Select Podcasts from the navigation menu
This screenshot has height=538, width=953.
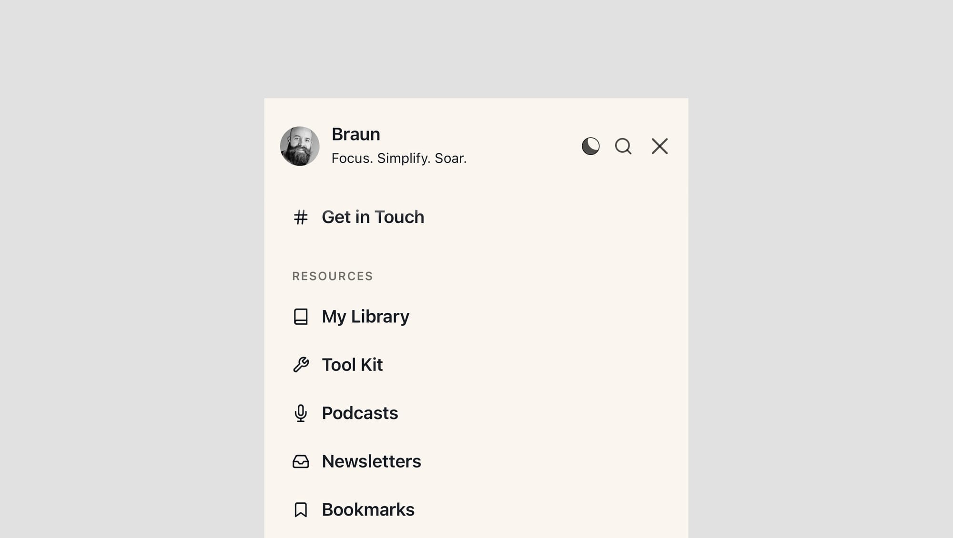(x=360, y=413)
